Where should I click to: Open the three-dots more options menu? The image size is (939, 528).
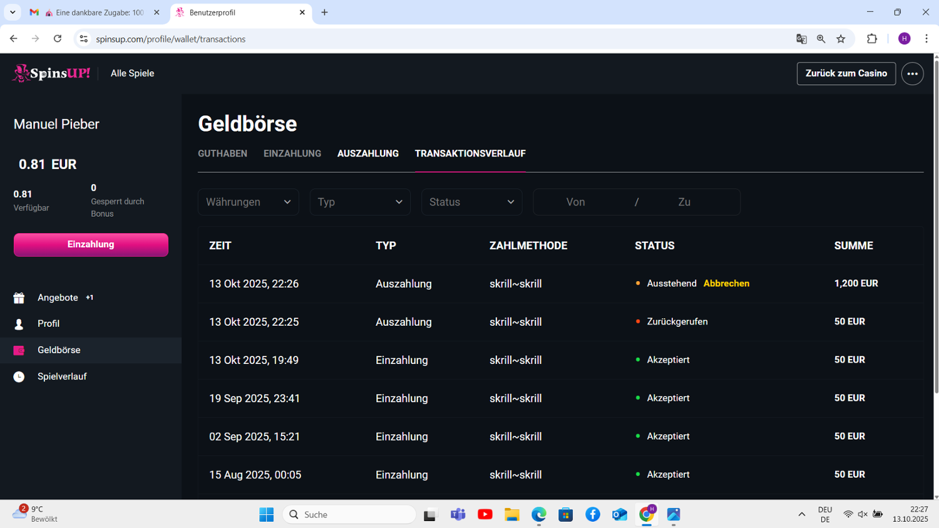(912, 74)
